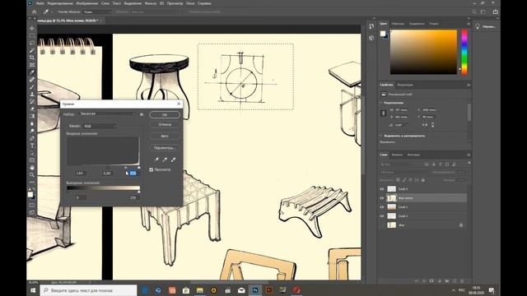Select the Eyedropper tool in toolbar

tap(32, 72)
